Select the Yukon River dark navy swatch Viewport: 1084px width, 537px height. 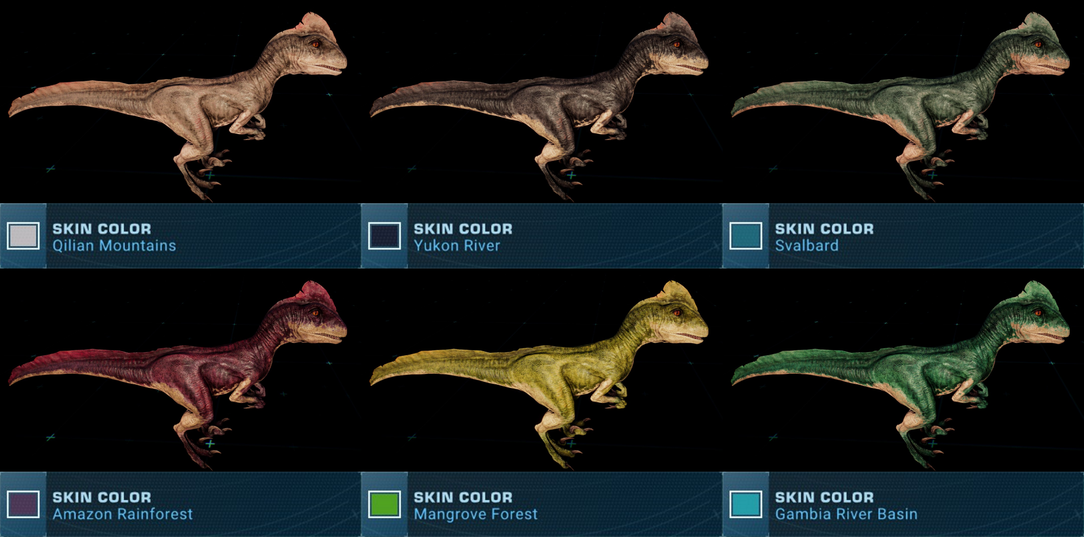pos(384,236)
